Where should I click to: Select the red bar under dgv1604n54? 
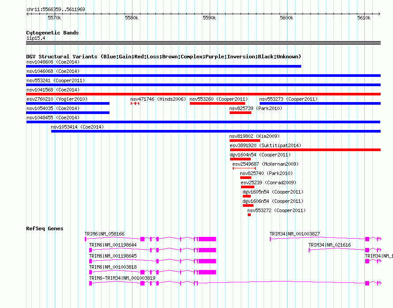point(240,159)
